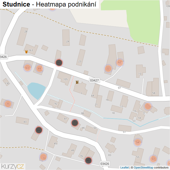Click building number 76

pyautogui.click(x=81, y=156)
